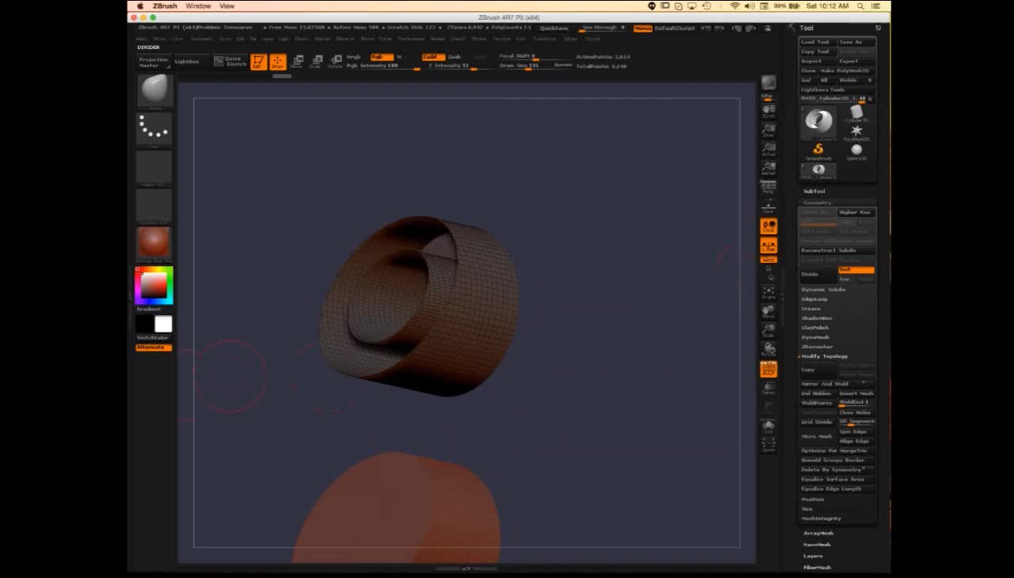Click the Export button in Tool panel
1014x578 pixels.
tap(856, 61)
